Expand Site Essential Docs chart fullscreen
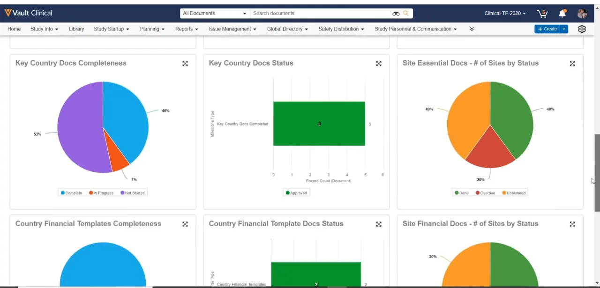Screen dimensions: 600x288 coord(572,64)
